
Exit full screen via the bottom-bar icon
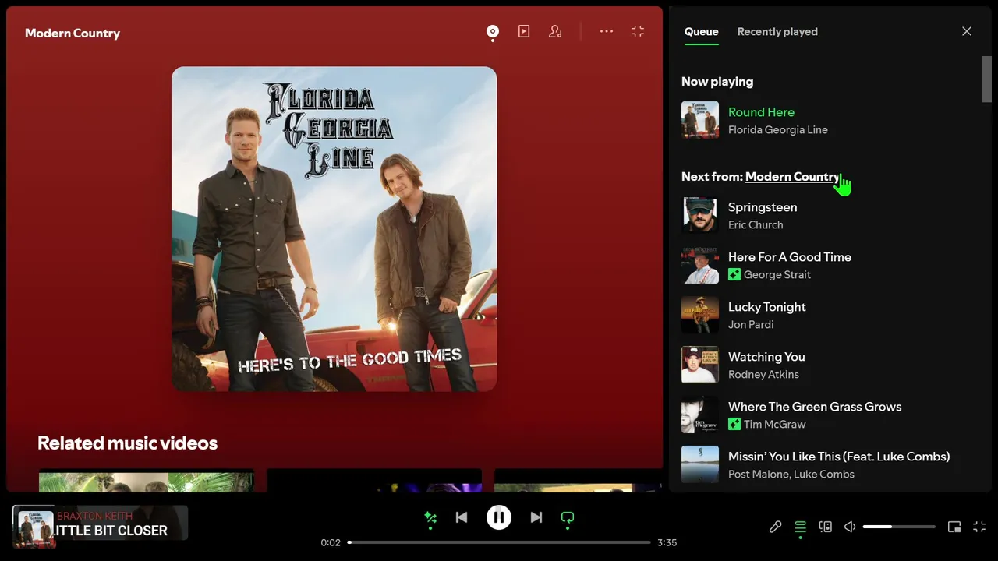979,527
